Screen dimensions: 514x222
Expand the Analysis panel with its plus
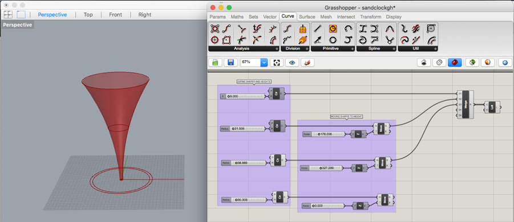[277, 49]
